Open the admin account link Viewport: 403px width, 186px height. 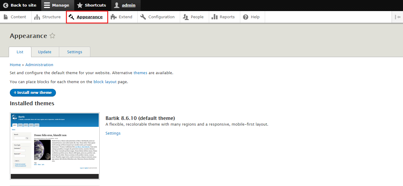pos(129,5)
